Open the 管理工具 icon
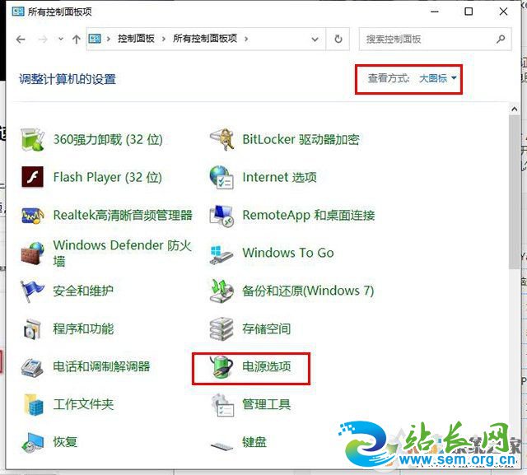Image resolution: width=527 pixels, height=475 pixels. [x=222, y=404]
